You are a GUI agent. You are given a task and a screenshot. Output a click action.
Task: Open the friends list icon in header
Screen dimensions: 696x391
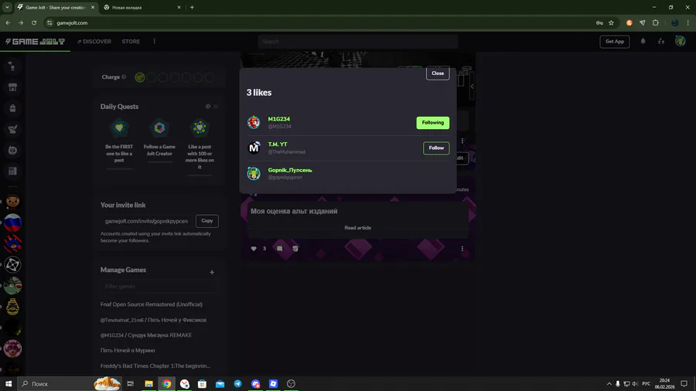tap(661, 41)
